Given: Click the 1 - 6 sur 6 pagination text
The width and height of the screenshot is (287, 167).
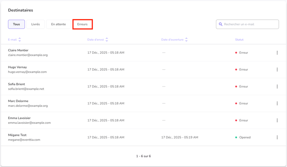Looking at the screenshot, I should pyautogui.click(x=143, y=156).
